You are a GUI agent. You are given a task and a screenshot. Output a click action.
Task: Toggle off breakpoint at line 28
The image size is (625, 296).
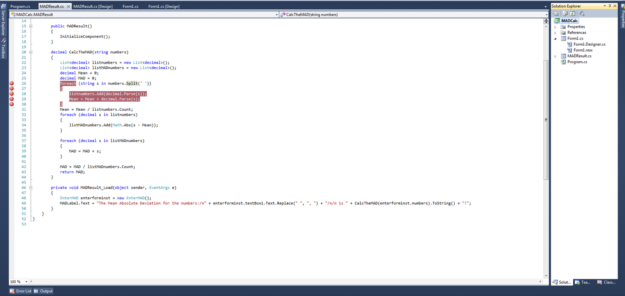tap(12, 94)
